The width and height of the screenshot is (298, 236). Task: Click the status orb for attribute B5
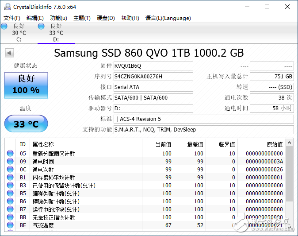(x=10, y=193)
